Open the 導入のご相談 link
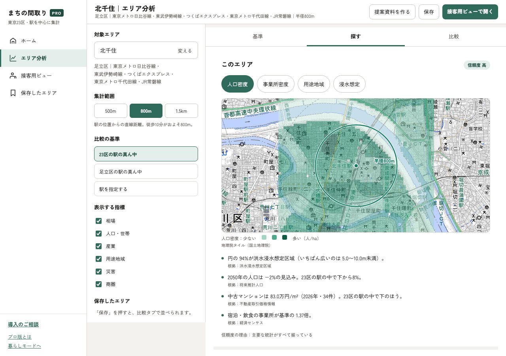This screenshot has width=506, height=356. click(23, 325)
